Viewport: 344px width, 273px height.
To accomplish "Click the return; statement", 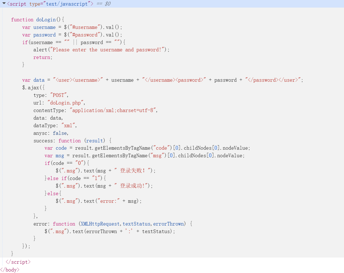I will pyautogui.click(x=43, y=57).
